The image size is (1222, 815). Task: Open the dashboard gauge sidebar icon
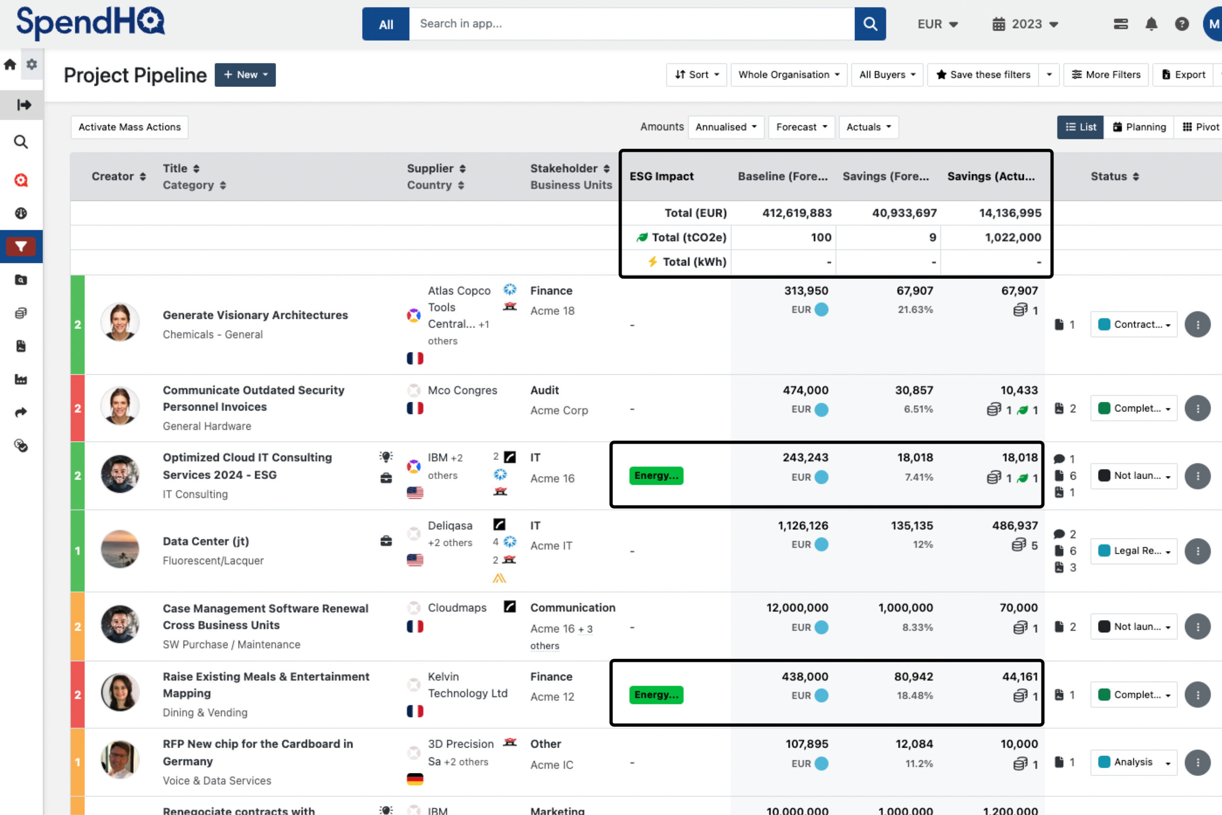[21, 213]
